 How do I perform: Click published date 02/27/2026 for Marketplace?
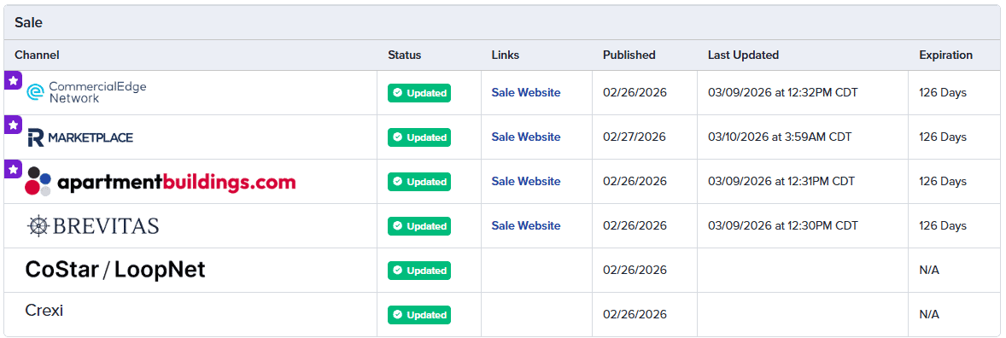(635, 137)
